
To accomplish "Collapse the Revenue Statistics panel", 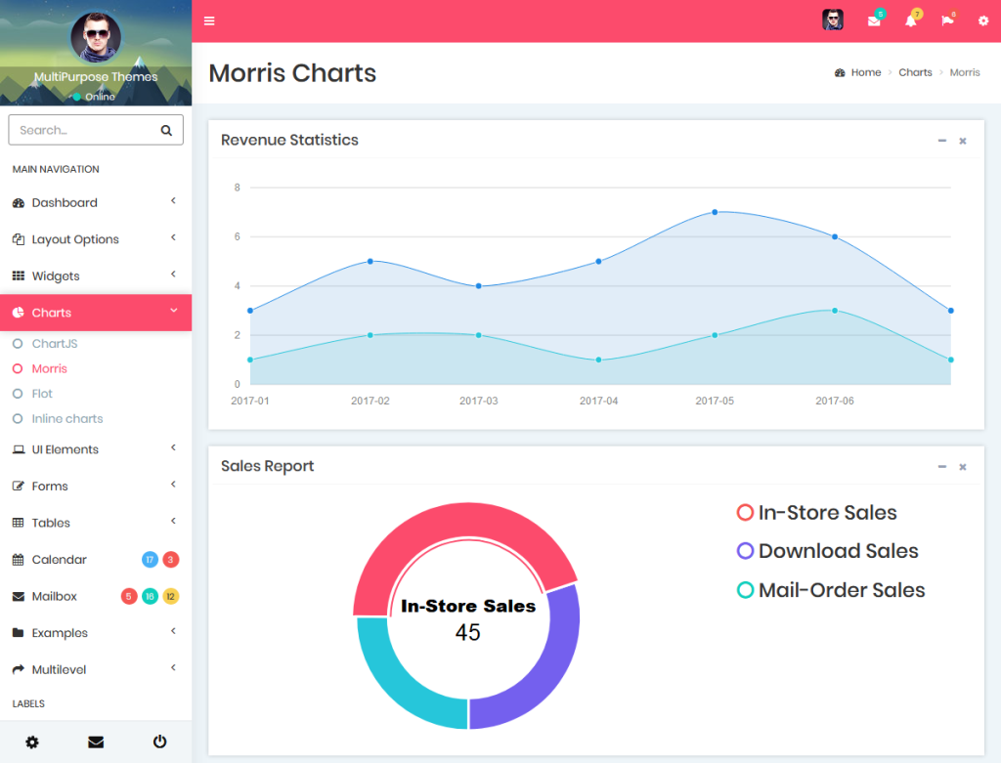I will 941,141.
